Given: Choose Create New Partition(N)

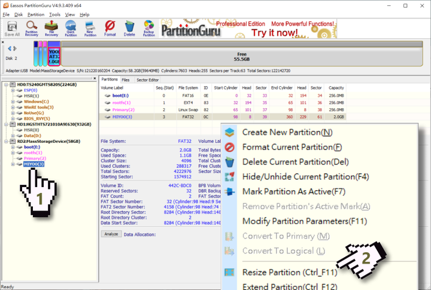Looking at the screenshot, I should pyautogui.click(x=287, y=132).
